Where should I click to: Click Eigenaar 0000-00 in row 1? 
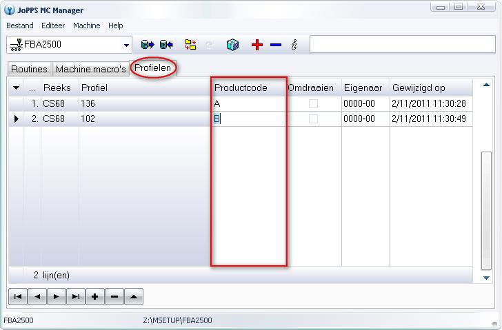click(365, 103)
